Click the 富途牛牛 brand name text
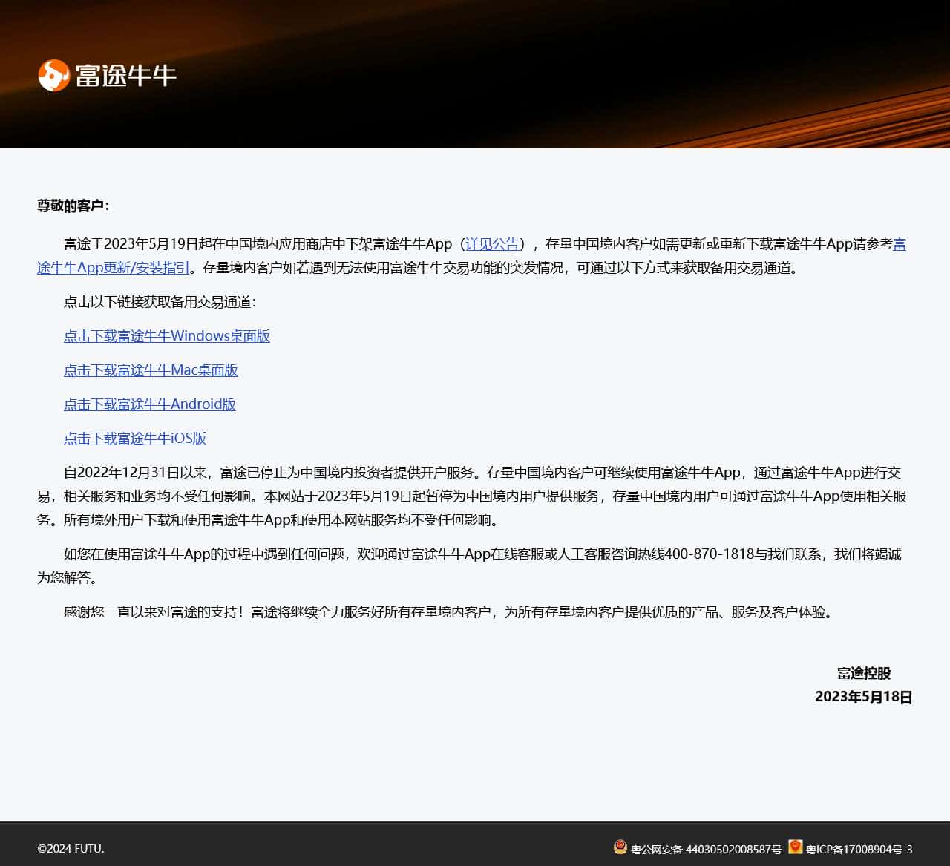Image resolution: width=950 pixels, height=866 pixels. click(x=125, y=75)
